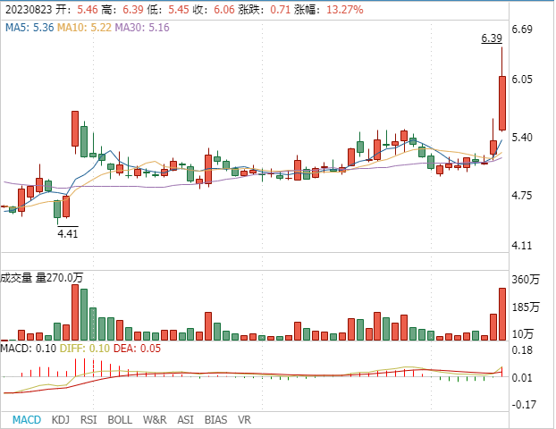Viewport: 556px width, 429px height.
Task: Click the date 20230823 in header
Action: [x=29, y=10]
